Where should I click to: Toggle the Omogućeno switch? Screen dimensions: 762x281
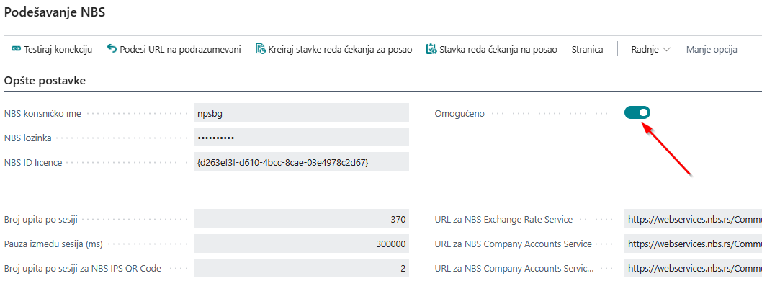point(637,113)
